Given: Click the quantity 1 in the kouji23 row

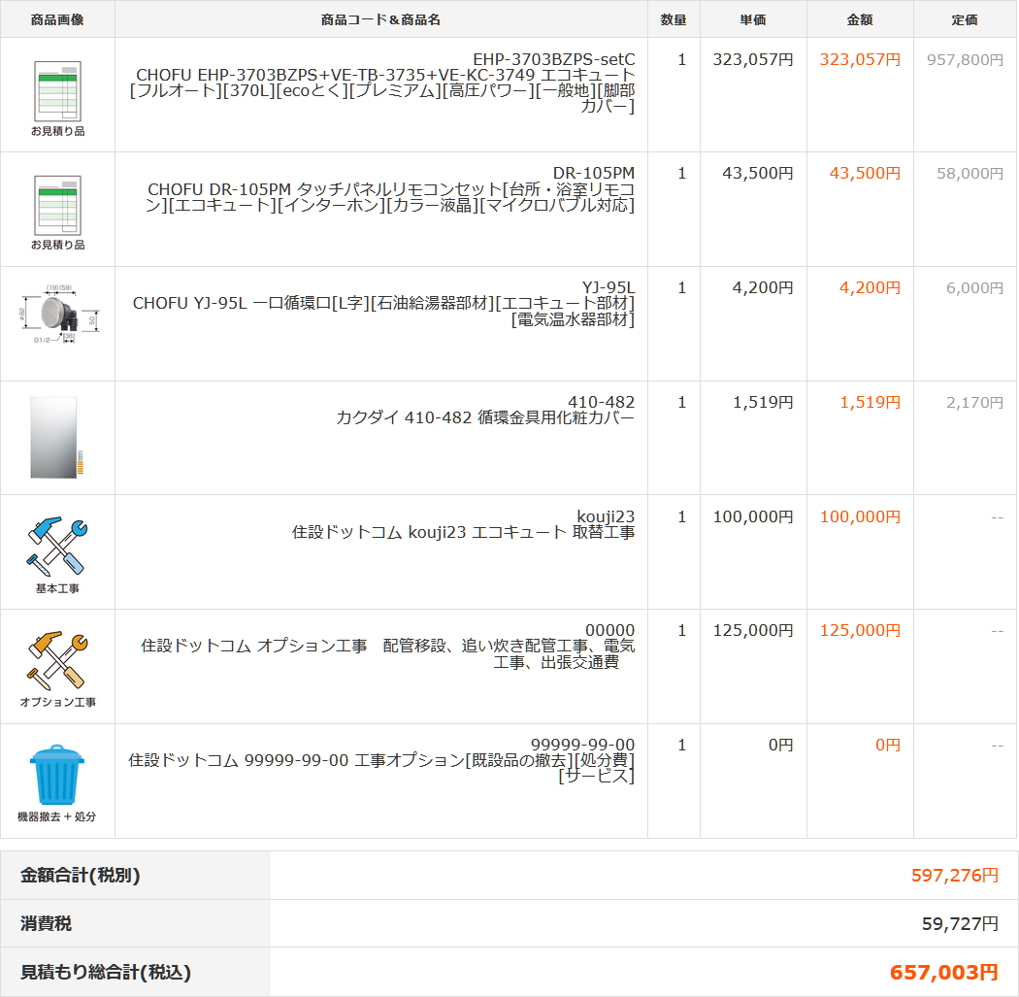Looking at the screenshot, I should tap(681, 516).
